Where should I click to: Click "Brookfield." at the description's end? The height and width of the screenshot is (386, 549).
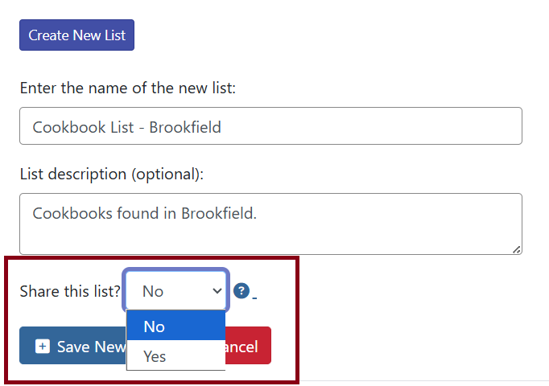pos(219,213)
